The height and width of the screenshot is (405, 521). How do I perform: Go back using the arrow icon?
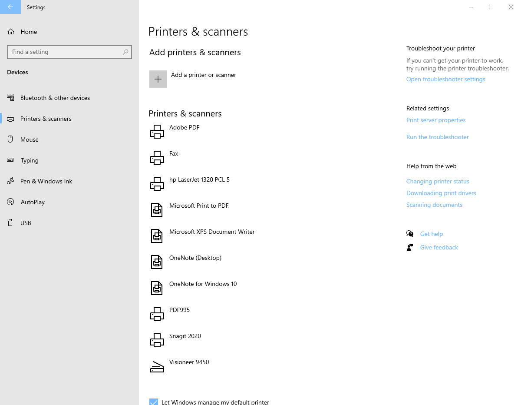10,7
